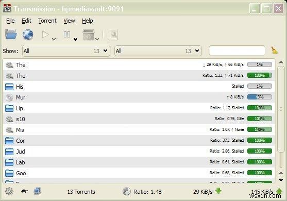The image size is (287, 201).
Task: Click the 100% progress bar of Cor
Action: coord(260,140)
